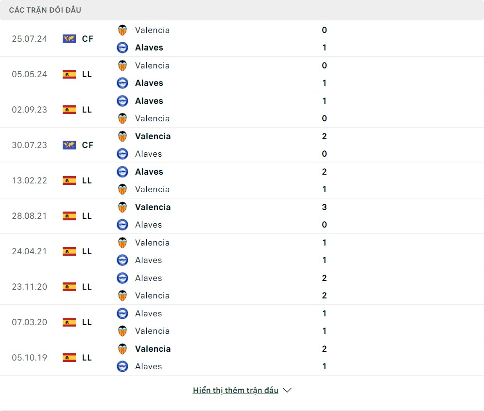The width and height of the screenshot is (484, 411).
Task: Click Spain flag icon for 05.05.24
Action: 69,74
